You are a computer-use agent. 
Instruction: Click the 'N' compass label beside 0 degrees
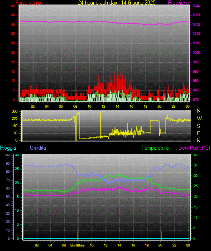(x=199, y=141)
